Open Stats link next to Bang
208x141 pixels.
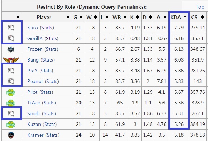tap(48, 60)
